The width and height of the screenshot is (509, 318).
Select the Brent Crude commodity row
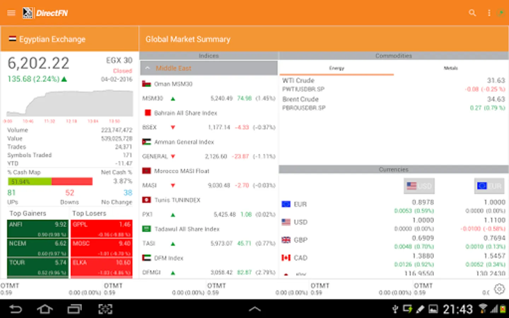[393, 104]
